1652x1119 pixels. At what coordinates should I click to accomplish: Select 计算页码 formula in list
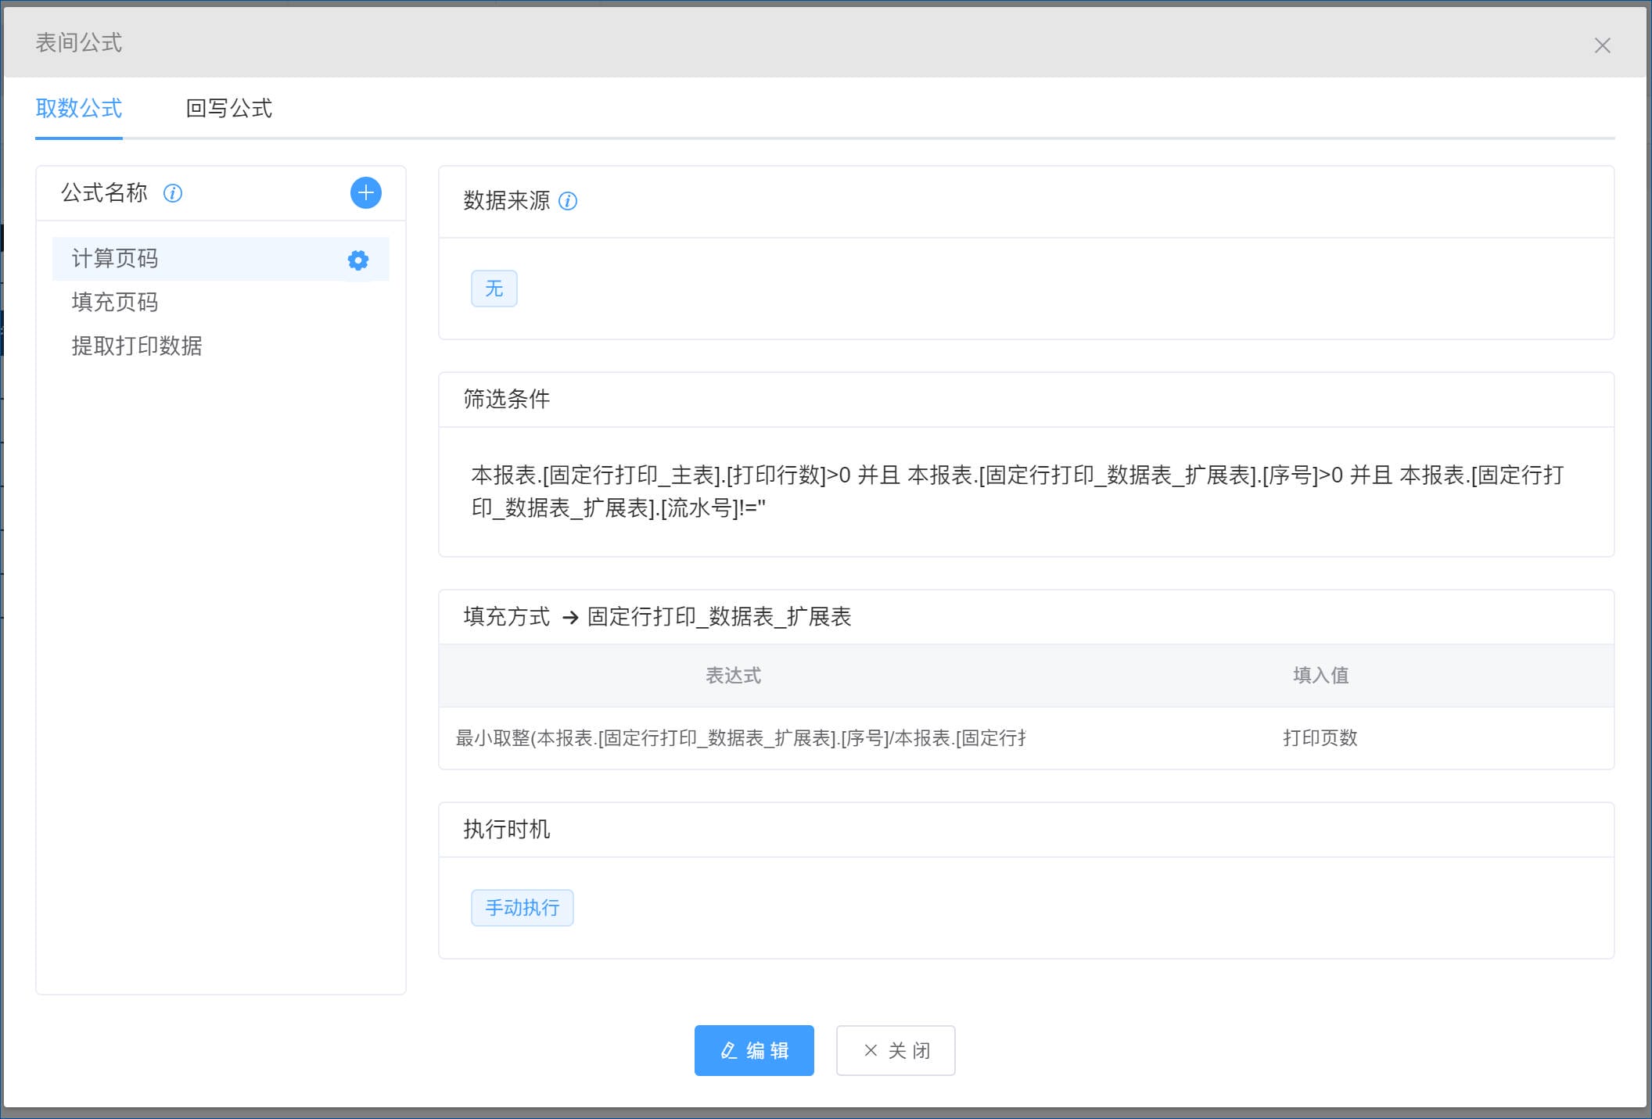(x=221, y=259)
